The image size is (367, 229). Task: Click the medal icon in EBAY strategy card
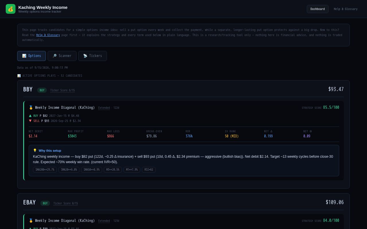pos(31,221)
